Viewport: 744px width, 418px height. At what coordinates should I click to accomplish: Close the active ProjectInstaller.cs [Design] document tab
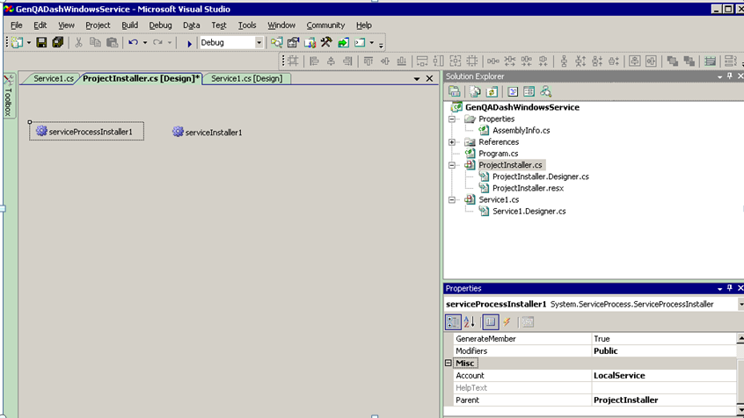click(429, 79)
